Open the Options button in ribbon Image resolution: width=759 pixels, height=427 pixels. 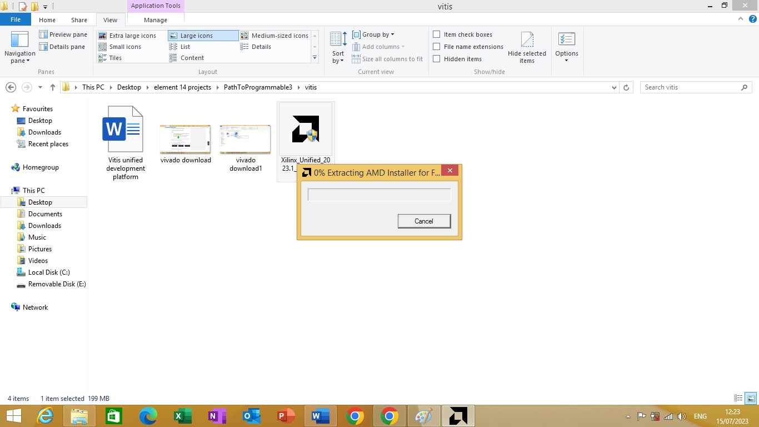(567, 48)
